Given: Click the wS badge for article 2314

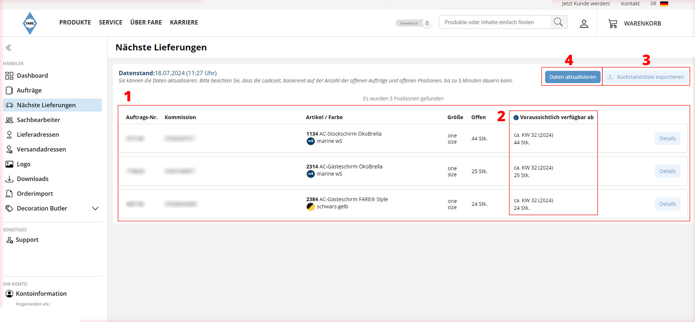Looking at the screenshot, I should [311, 174].
